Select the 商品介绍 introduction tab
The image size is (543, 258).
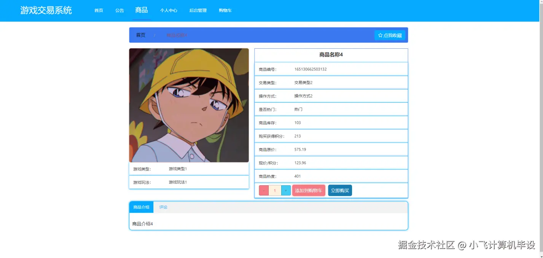(x=141, y=207)
